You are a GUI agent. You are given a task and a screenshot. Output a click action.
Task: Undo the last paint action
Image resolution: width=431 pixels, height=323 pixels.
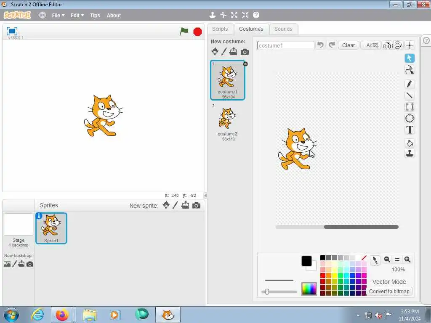click(320, 45)
